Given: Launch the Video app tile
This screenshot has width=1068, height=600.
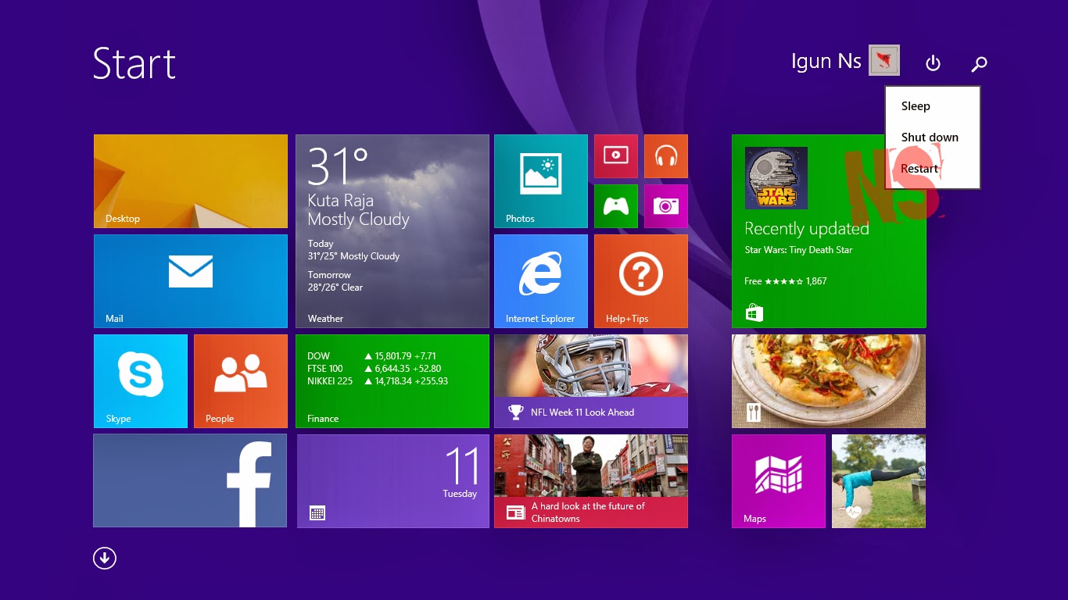Looking at the screenshot, I should 616,156.
